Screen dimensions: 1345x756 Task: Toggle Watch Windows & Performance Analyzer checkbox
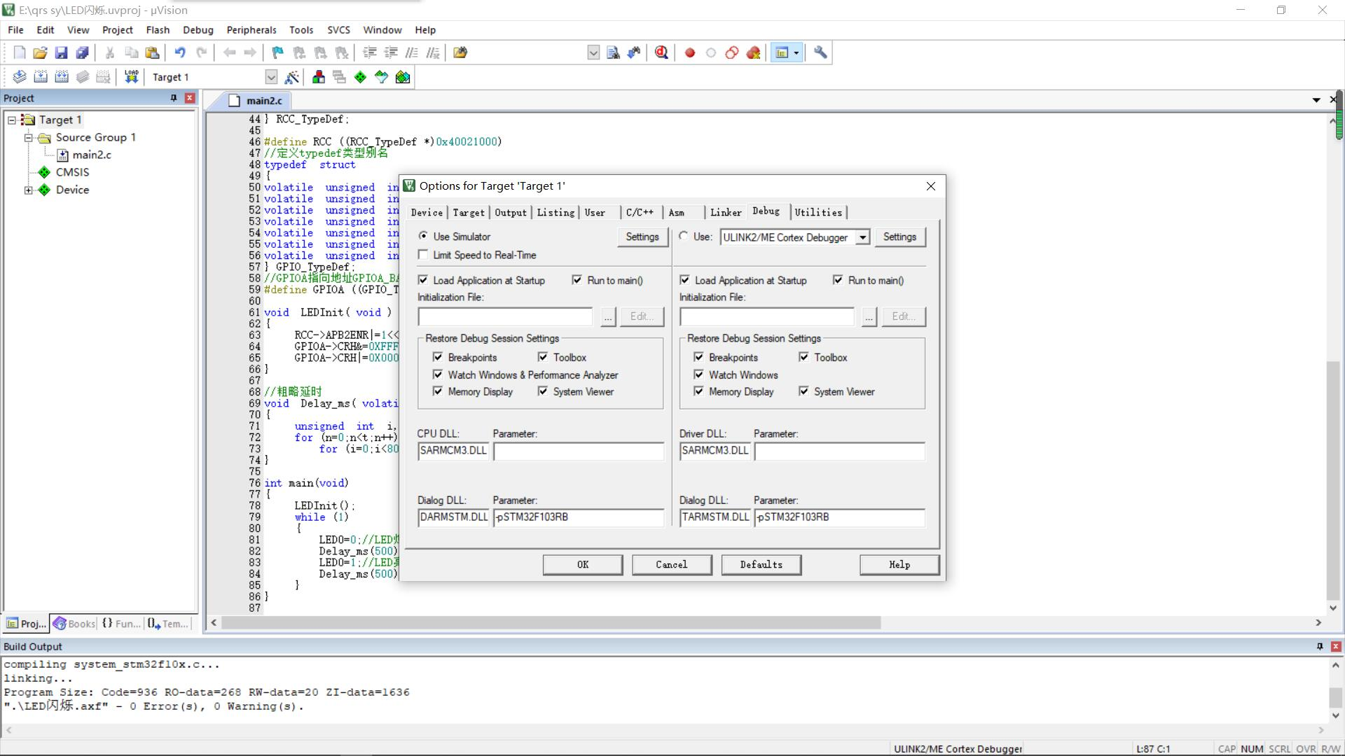coord(438,374)
